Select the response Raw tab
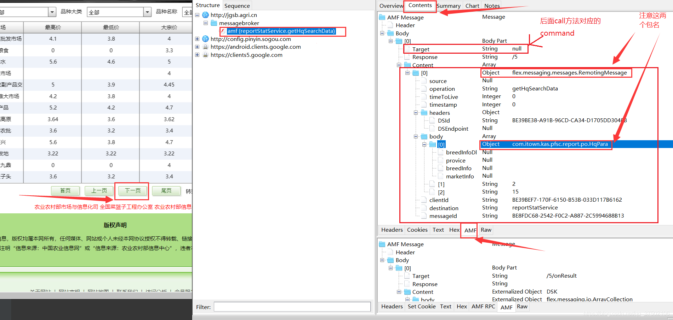The image size is (673, 320). 522,307
